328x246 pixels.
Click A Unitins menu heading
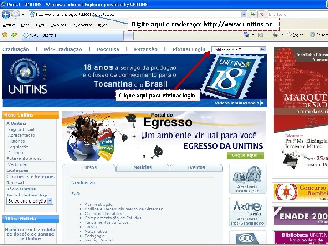tap(16, 123)
